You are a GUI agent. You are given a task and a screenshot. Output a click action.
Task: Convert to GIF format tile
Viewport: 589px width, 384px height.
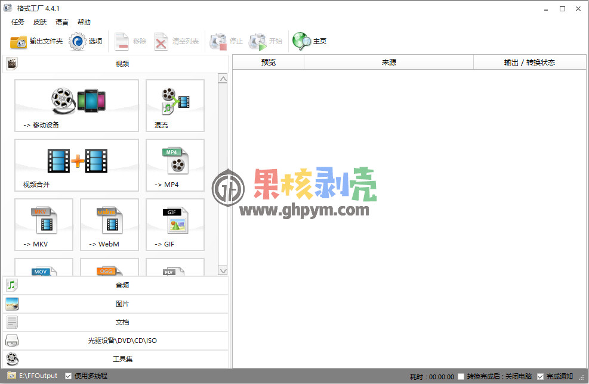click(x=175, y=225)
